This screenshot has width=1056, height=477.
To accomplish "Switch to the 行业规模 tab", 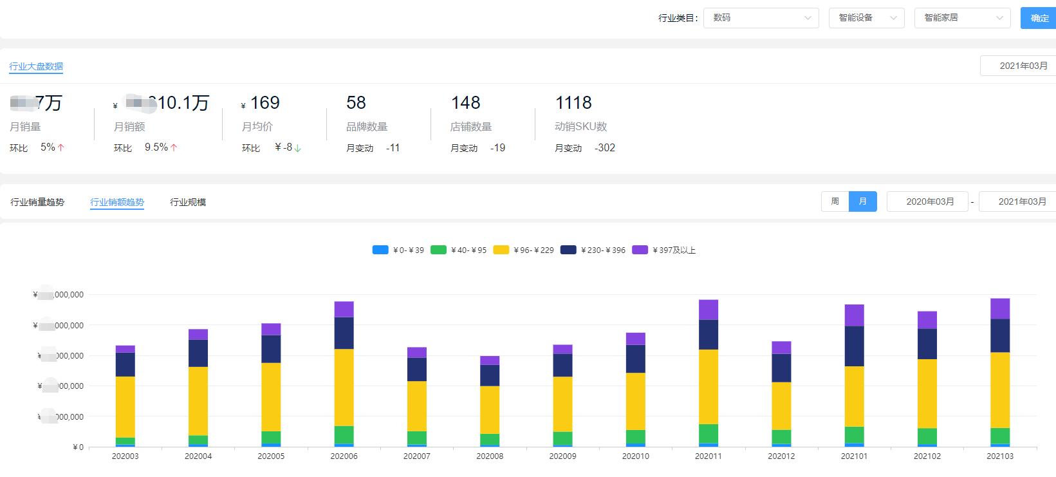I will click(188, 202).
